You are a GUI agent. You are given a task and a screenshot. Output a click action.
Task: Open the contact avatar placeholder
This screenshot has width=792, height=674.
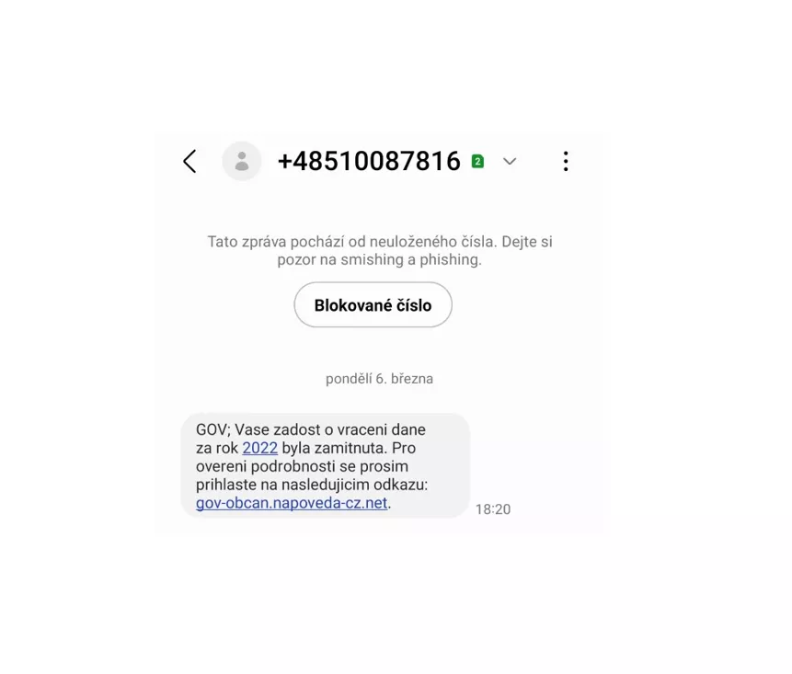tap(242, 161)
